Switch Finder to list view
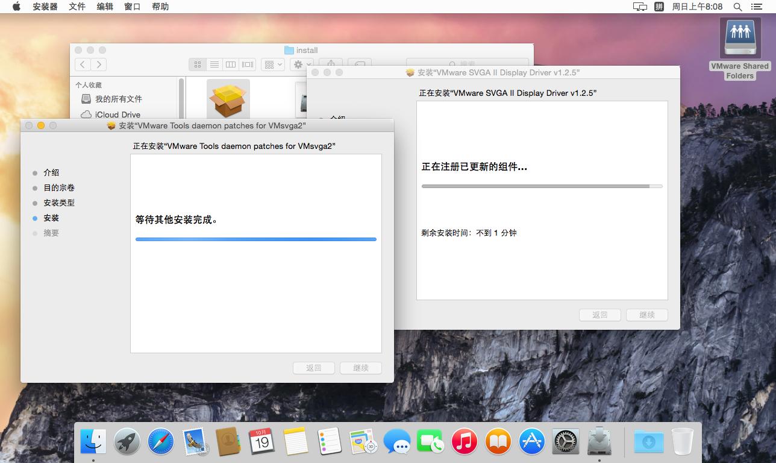 point(214,65)
